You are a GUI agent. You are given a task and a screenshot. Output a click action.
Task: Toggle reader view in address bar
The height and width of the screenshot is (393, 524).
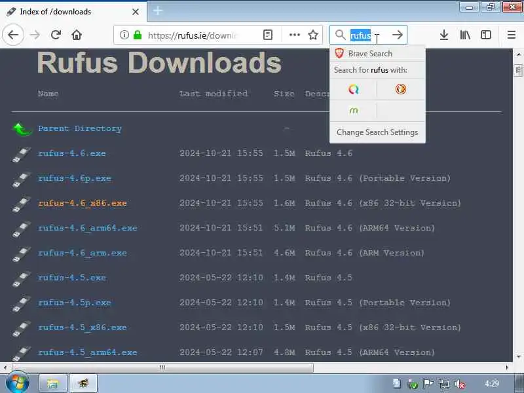(x=268, y=35)
